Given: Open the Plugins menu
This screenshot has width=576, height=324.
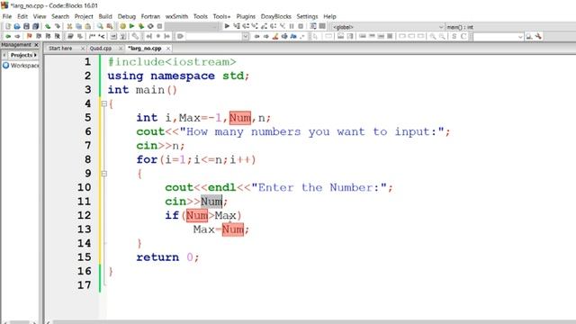Looking at the screenshot, I should coord(246,16).
